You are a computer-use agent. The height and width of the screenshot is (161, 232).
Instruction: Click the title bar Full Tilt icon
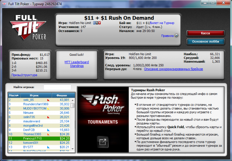pos(4,4)
